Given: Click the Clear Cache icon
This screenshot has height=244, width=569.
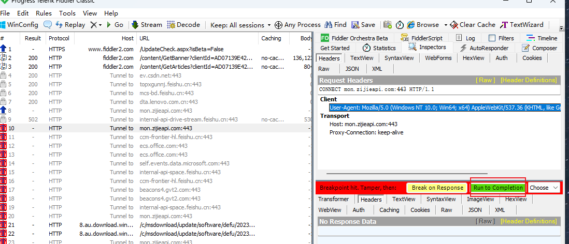Looking at the screenshot, I should (x=473, y=25).
